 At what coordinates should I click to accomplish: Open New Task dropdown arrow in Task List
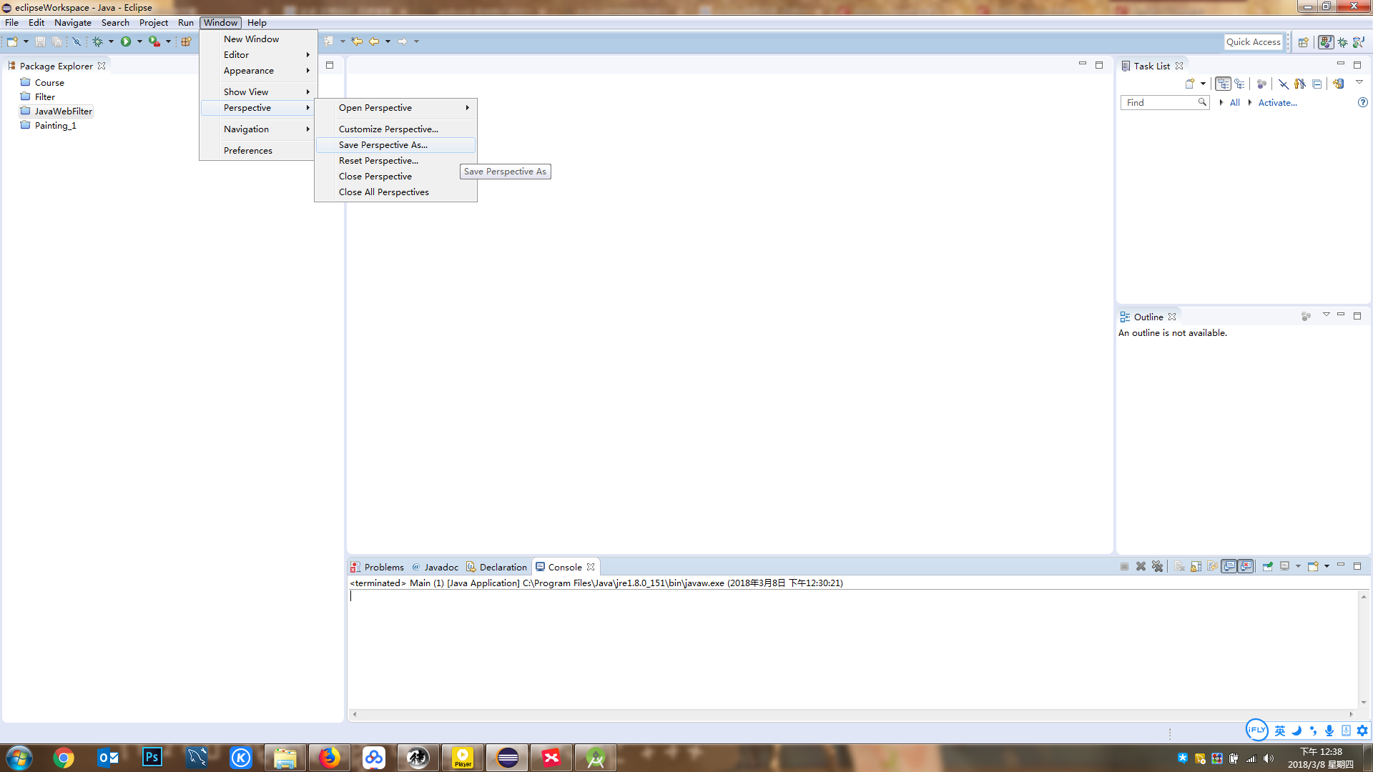click(1203, 84)
